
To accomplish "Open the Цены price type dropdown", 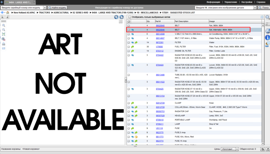I will (x=237, y=149).
